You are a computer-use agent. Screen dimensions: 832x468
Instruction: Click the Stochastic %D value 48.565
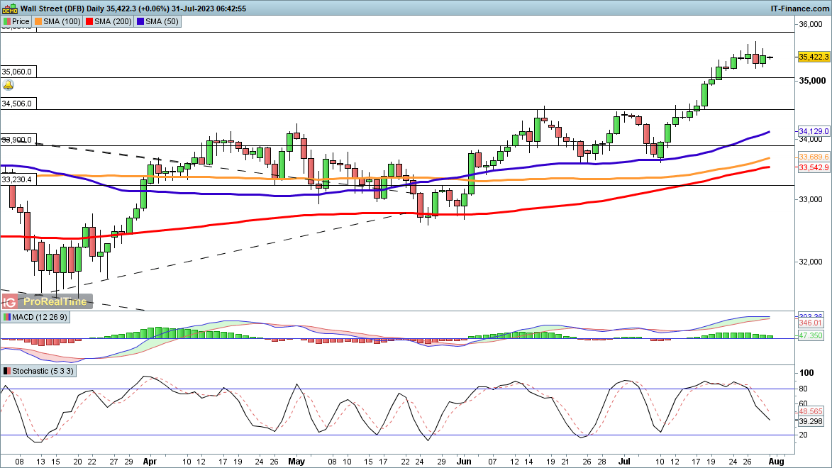810,412
